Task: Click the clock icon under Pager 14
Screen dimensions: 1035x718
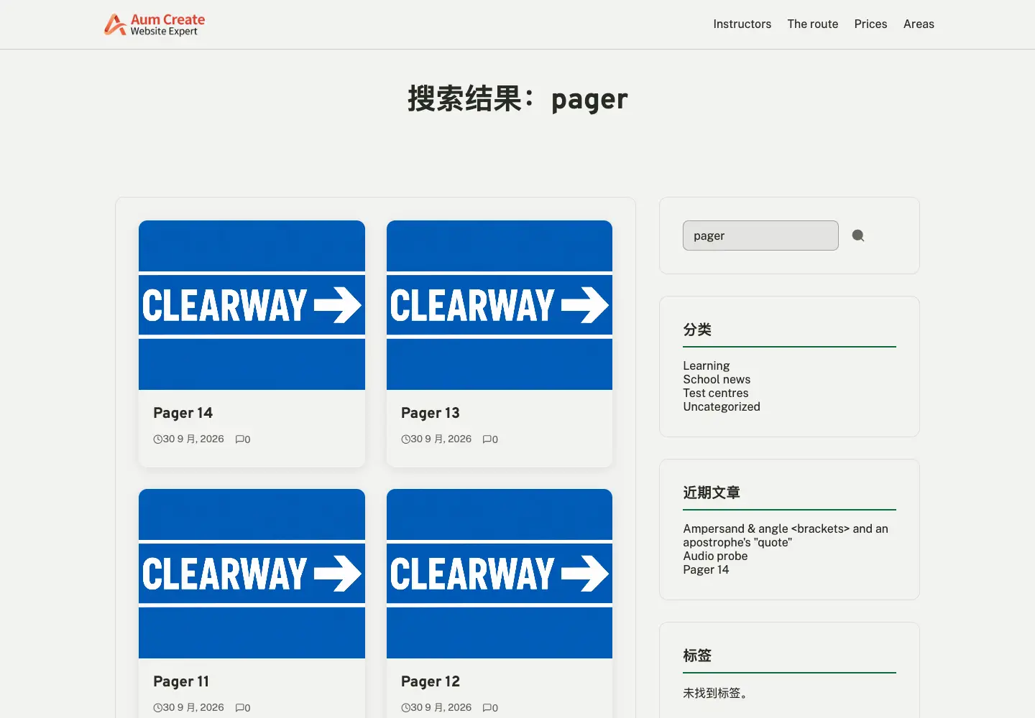Action: pyautogui.click(x=157, y=439)
